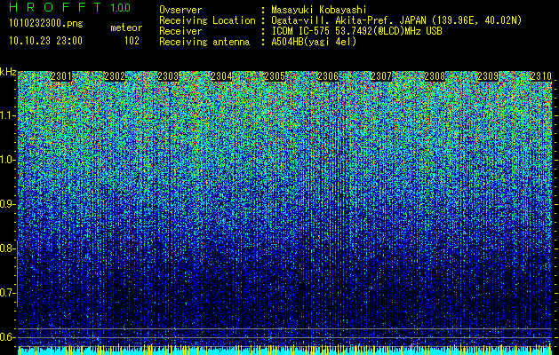Click the 1.1 frequency axis label
This screenshot has width=559, height=355.
[7, 115]
